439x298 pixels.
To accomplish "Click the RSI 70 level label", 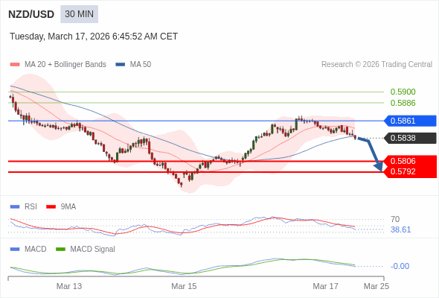I will pos(395,219).
